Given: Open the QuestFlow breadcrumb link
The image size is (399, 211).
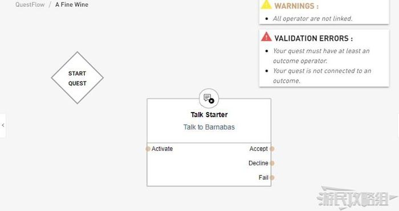Looking at the screenshot, I should click(30, 5).
